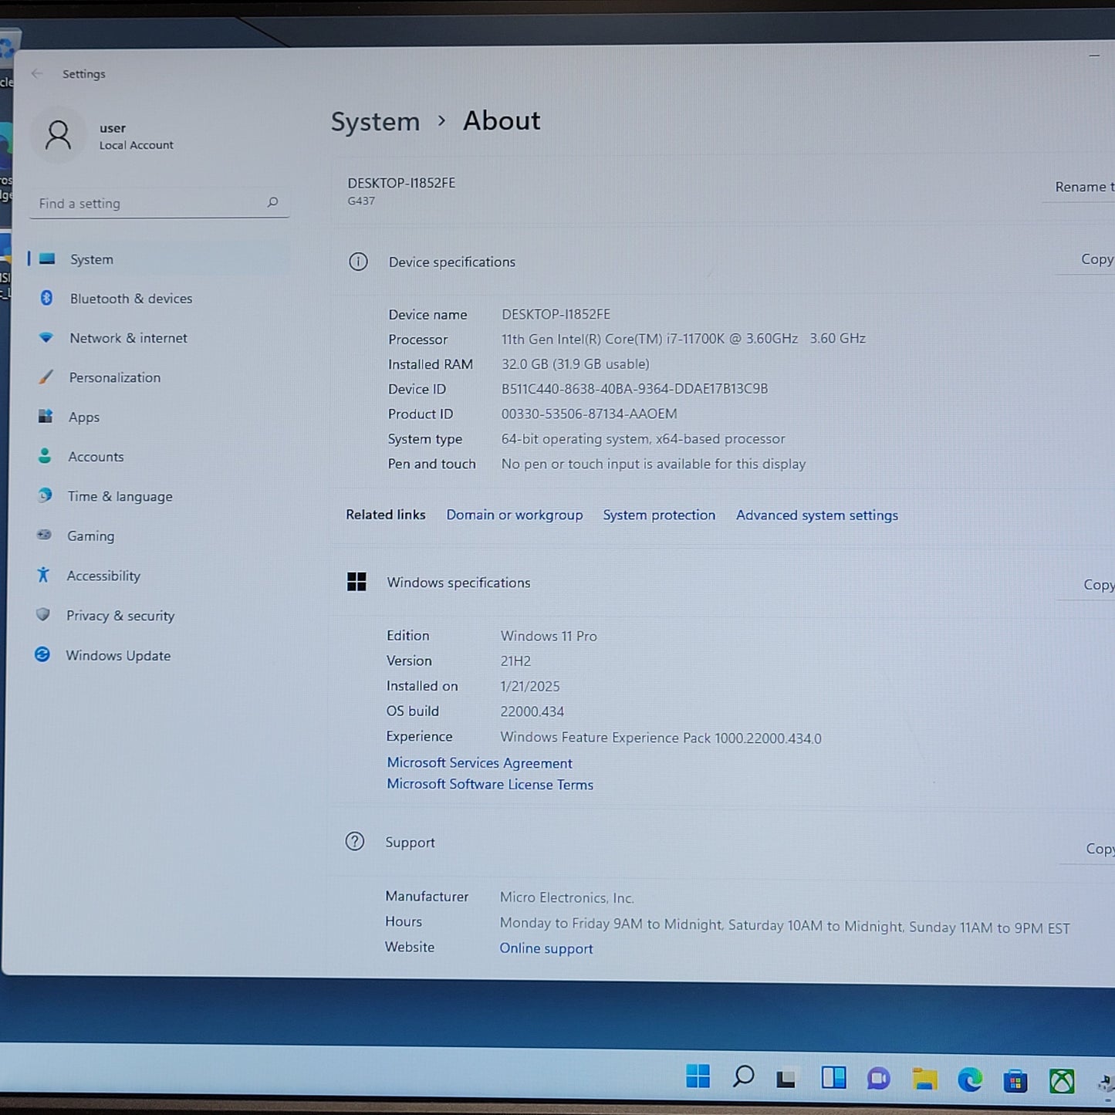The image size is (1115, 1115).
Task: Open the System protection link
Action: [x=659, y=515]
